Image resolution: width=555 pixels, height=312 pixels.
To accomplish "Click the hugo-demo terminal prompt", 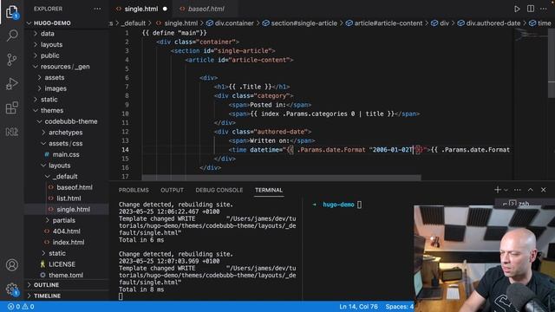I will click(x=338, y=205).
